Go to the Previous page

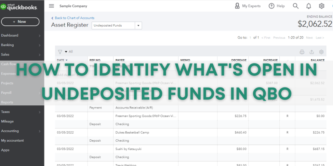pyautogui.click(x=279, y=38)
